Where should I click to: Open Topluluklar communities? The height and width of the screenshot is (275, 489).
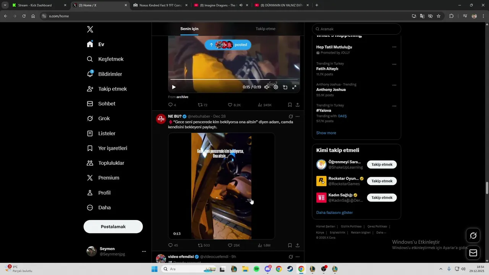105,163
